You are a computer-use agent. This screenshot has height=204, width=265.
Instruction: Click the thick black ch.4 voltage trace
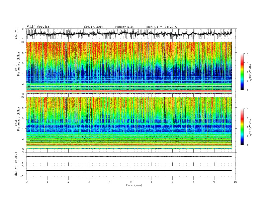tap(129, 171)
